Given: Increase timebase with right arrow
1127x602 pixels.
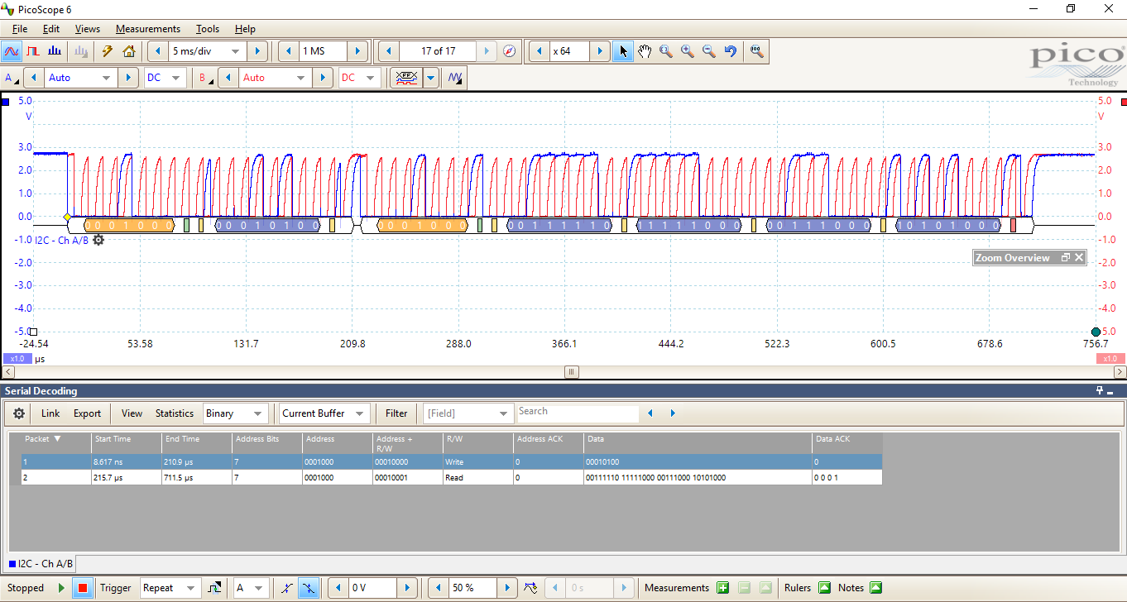Looking at the screenshot, I should point(257,51).
